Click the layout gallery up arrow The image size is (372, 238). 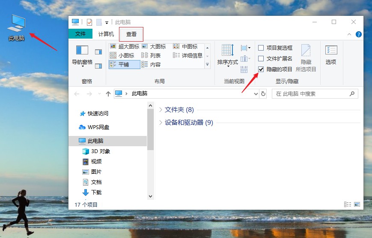207,48
